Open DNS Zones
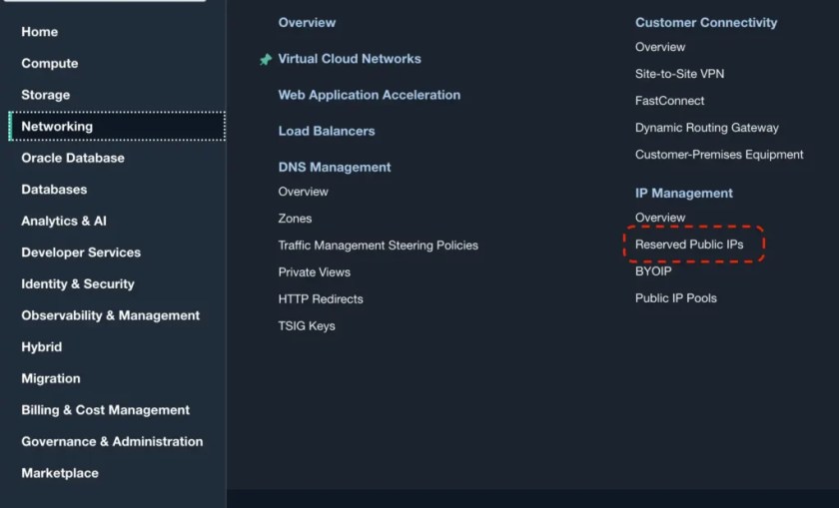The width and height of the screenshot is (839, 508). 295,219
